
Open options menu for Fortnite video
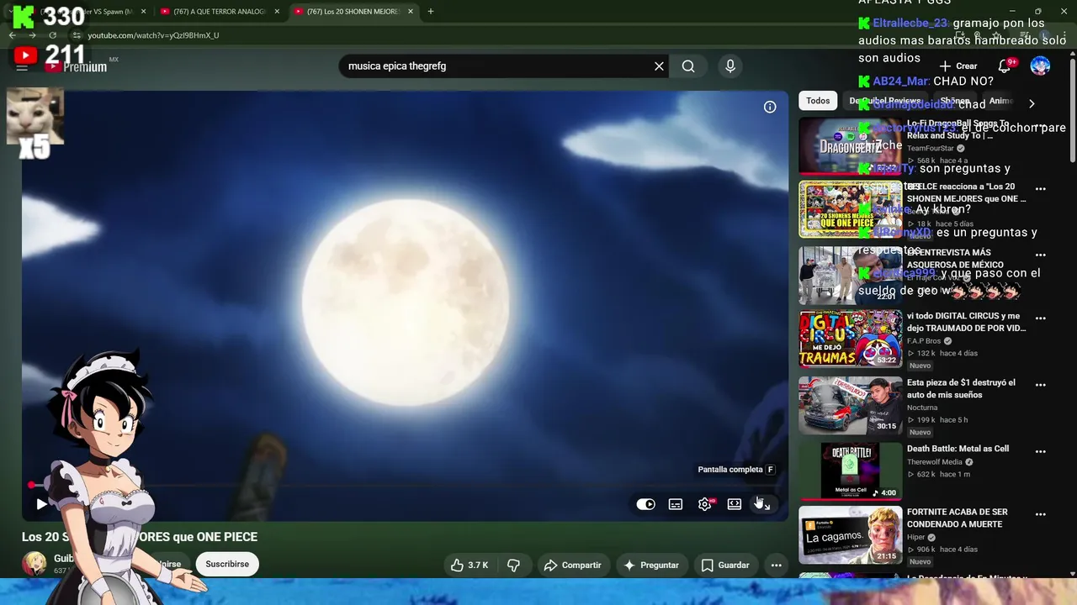(1041, 514)
